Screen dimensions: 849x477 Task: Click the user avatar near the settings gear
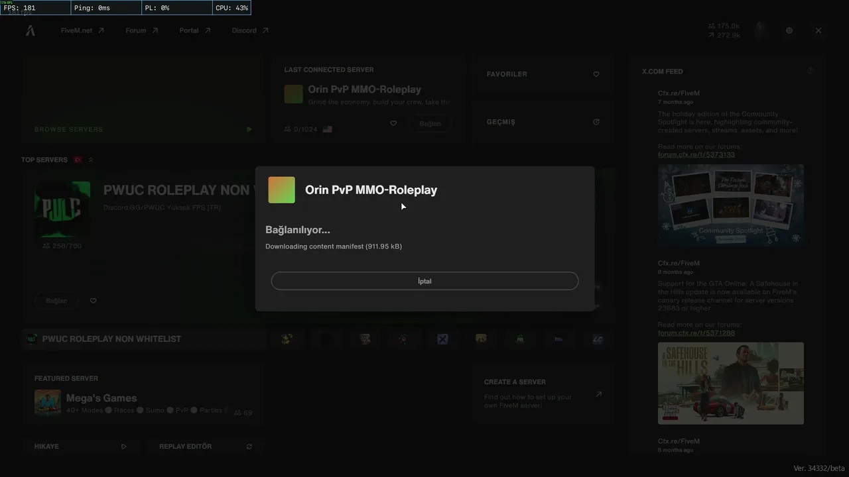coord(761,30)
